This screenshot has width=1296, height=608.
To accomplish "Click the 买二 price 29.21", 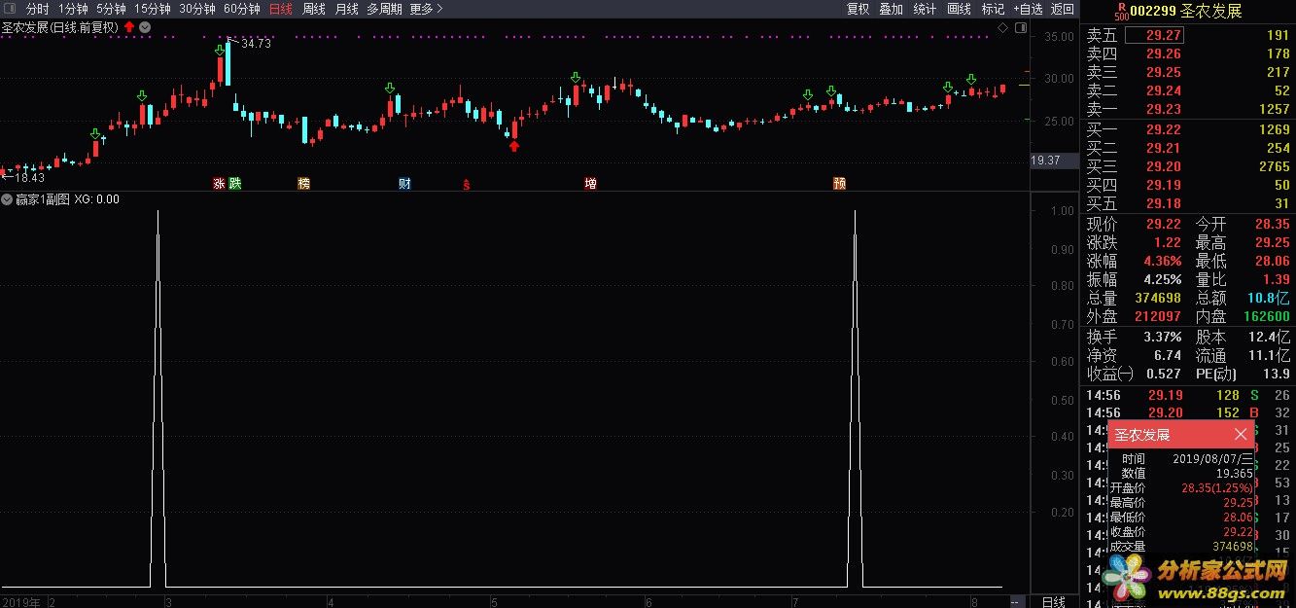I will point(1163,148).
